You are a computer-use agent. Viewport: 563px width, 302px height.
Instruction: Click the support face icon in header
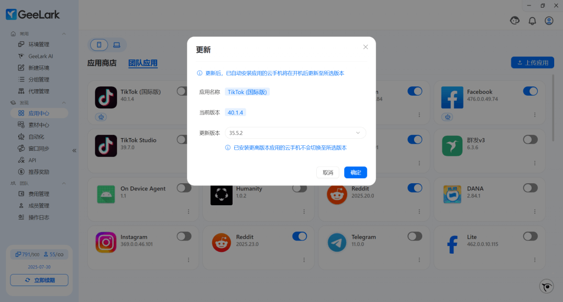point(515,21)
